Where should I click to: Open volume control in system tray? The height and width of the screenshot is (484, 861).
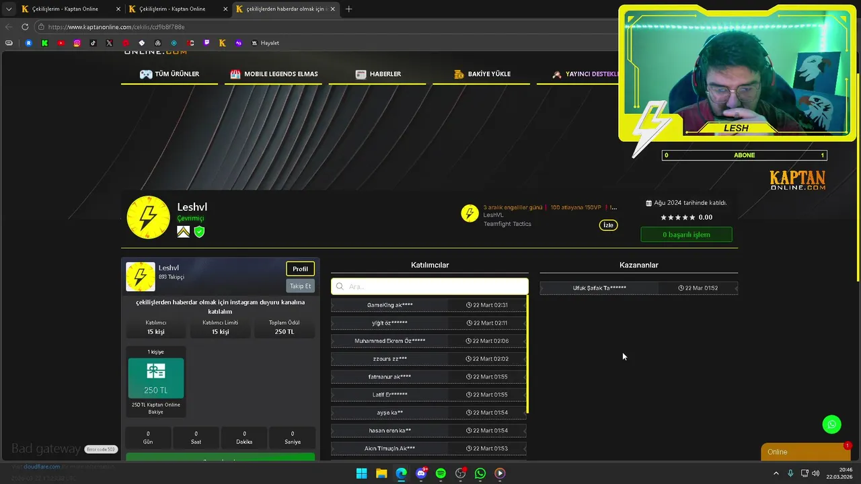coord(816,473)
